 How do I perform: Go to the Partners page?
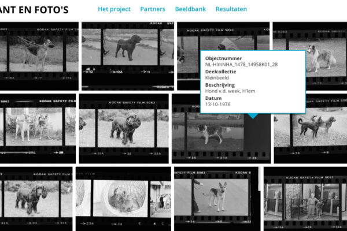click(x=152, y=9)
